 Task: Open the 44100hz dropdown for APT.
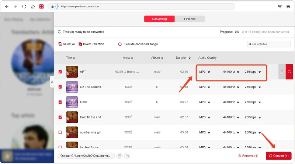[231, 72]
